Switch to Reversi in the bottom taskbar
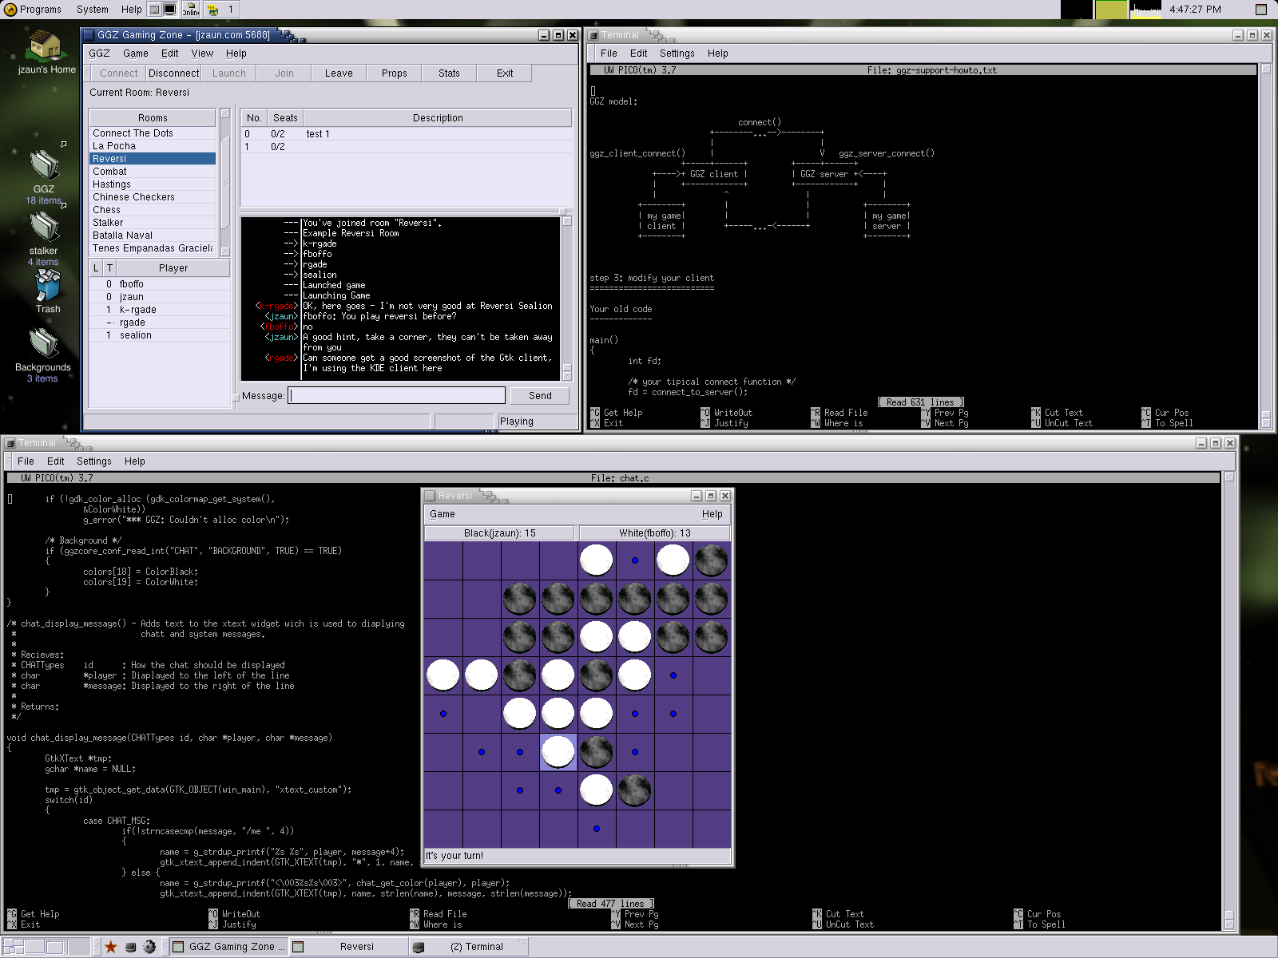 [356, 947]
